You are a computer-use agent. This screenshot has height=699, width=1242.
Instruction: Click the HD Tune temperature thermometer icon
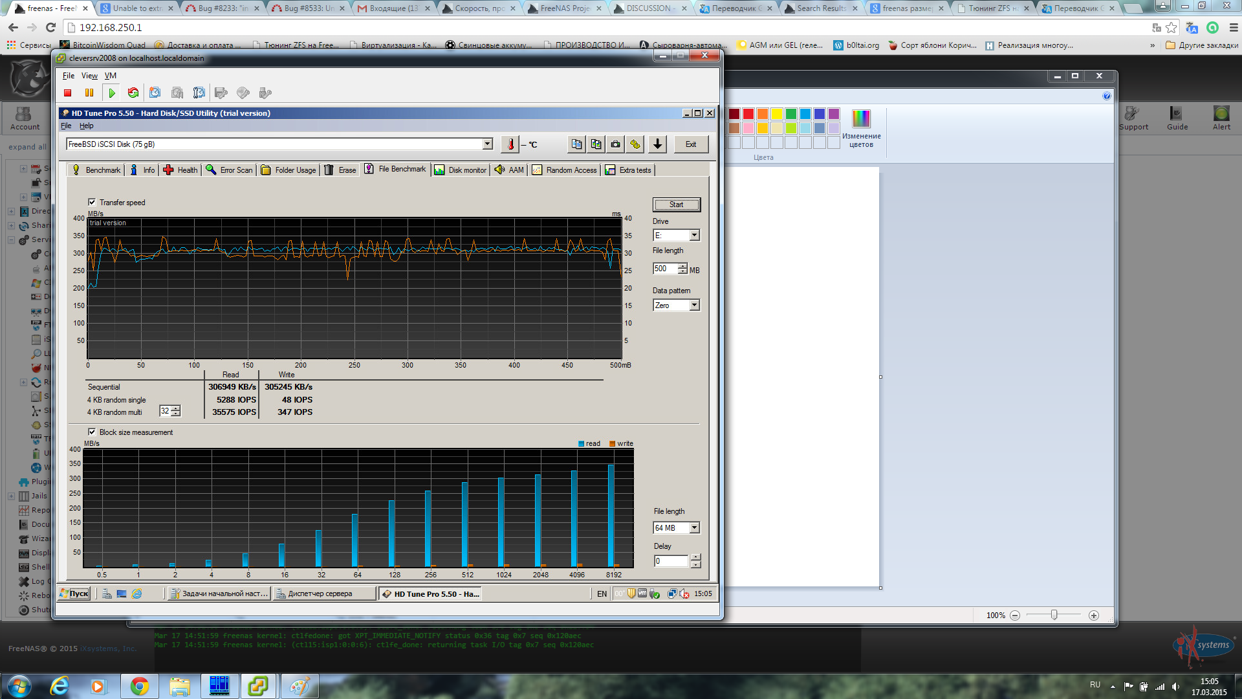(510, 144)
